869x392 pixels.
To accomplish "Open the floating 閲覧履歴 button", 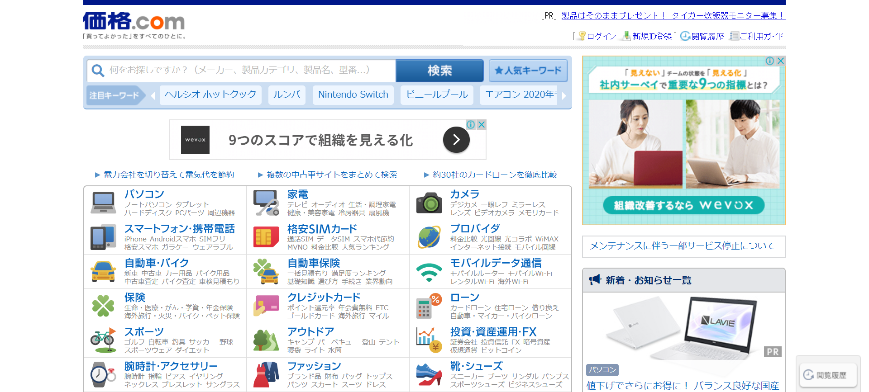I will [x=828, y=375].
